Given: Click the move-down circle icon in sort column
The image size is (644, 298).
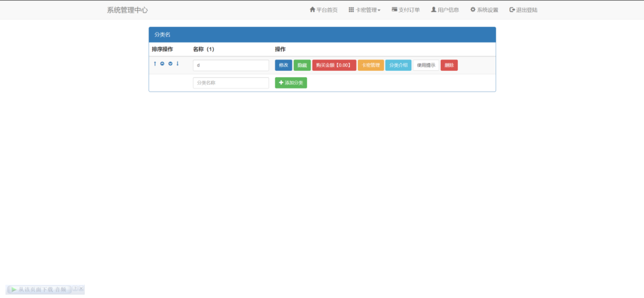Looking at the screenshot, I should (170, 64).
